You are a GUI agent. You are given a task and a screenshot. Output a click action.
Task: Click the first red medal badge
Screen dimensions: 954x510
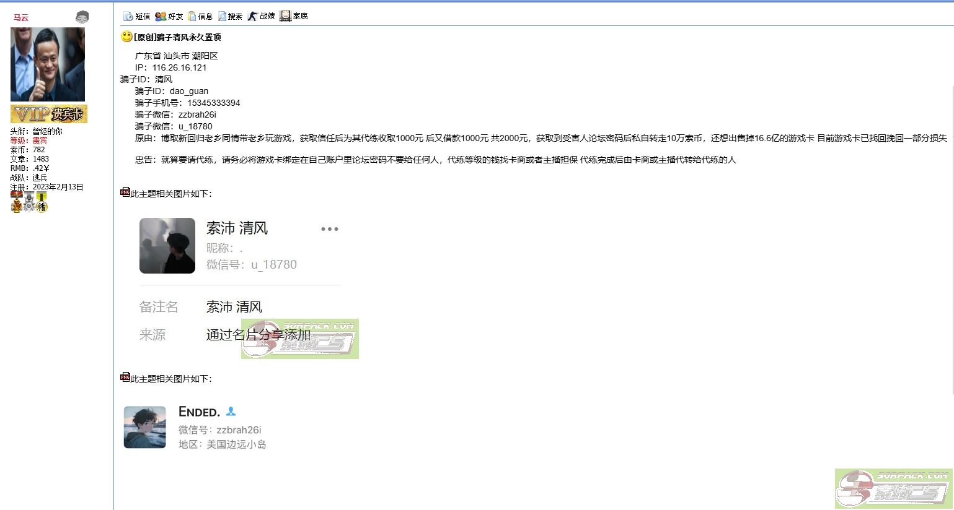pyautogui.click(x=17, y=202)
